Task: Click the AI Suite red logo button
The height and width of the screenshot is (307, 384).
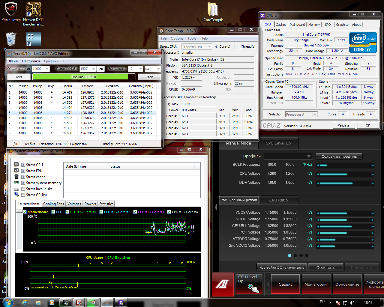Action: click(223, 284)
